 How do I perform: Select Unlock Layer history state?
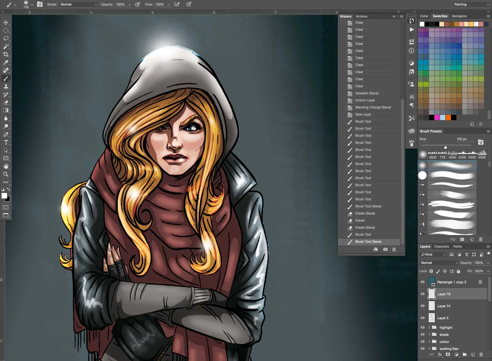(369, 100)
